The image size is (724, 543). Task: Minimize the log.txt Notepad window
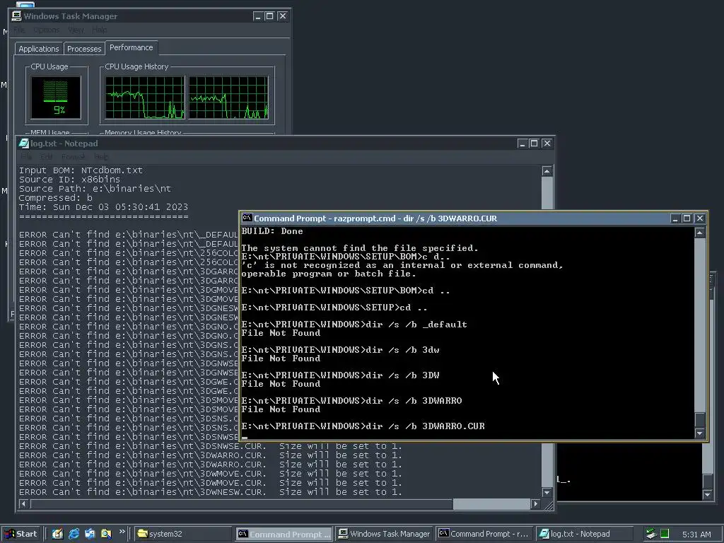click(522, 143)
